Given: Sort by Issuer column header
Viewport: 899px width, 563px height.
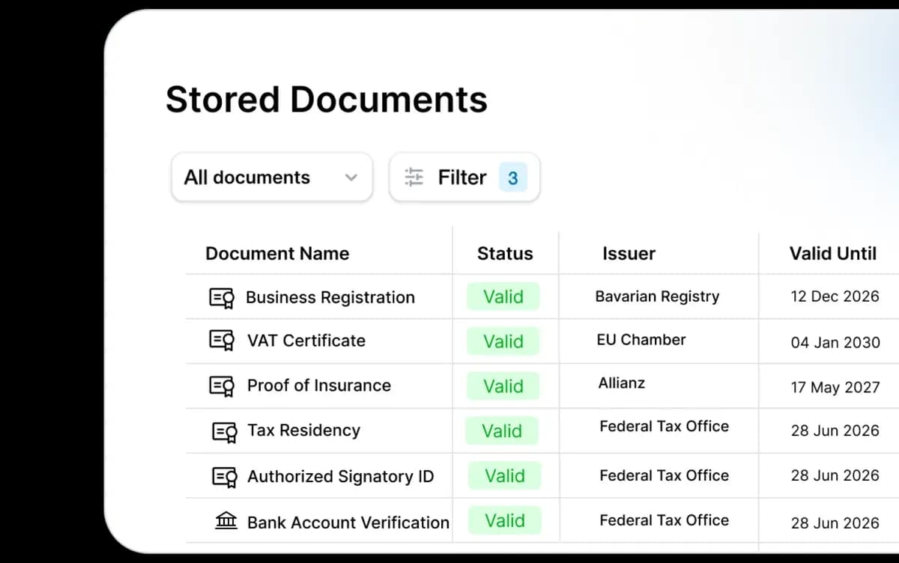Looking at the screenshot, I should [x=629, y=253].
